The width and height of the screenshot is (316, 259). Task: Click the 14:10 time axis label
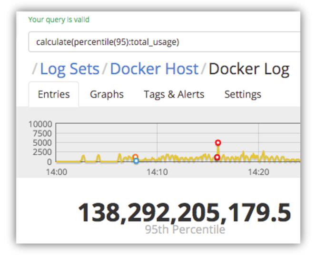157,171
